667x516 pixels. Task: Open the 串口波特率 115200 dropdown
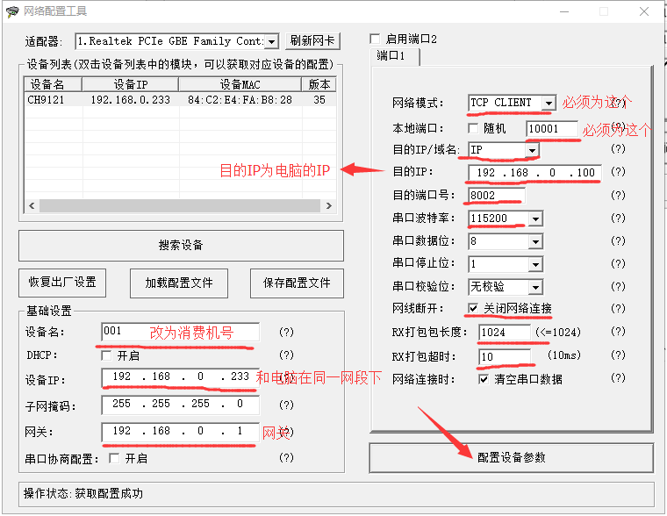[x=535, y=218]
